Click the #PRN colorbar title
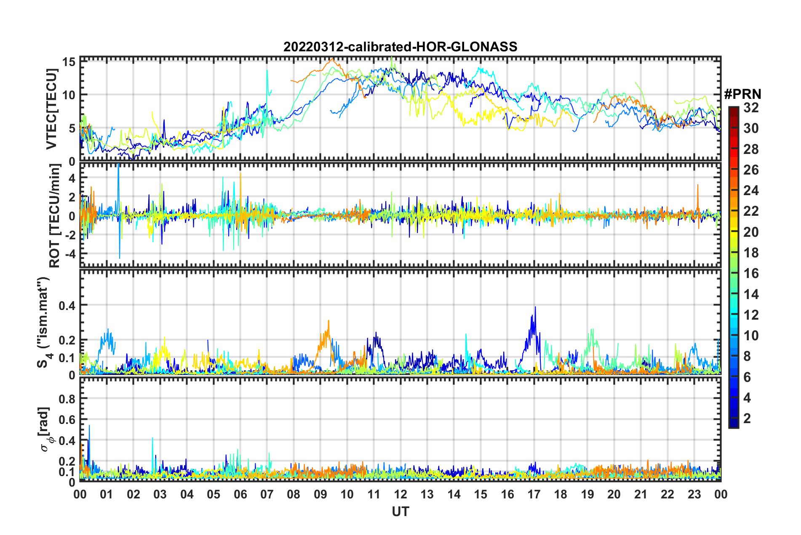The height and width of the screenshot is (535, 801). click(x=742, y=94)
